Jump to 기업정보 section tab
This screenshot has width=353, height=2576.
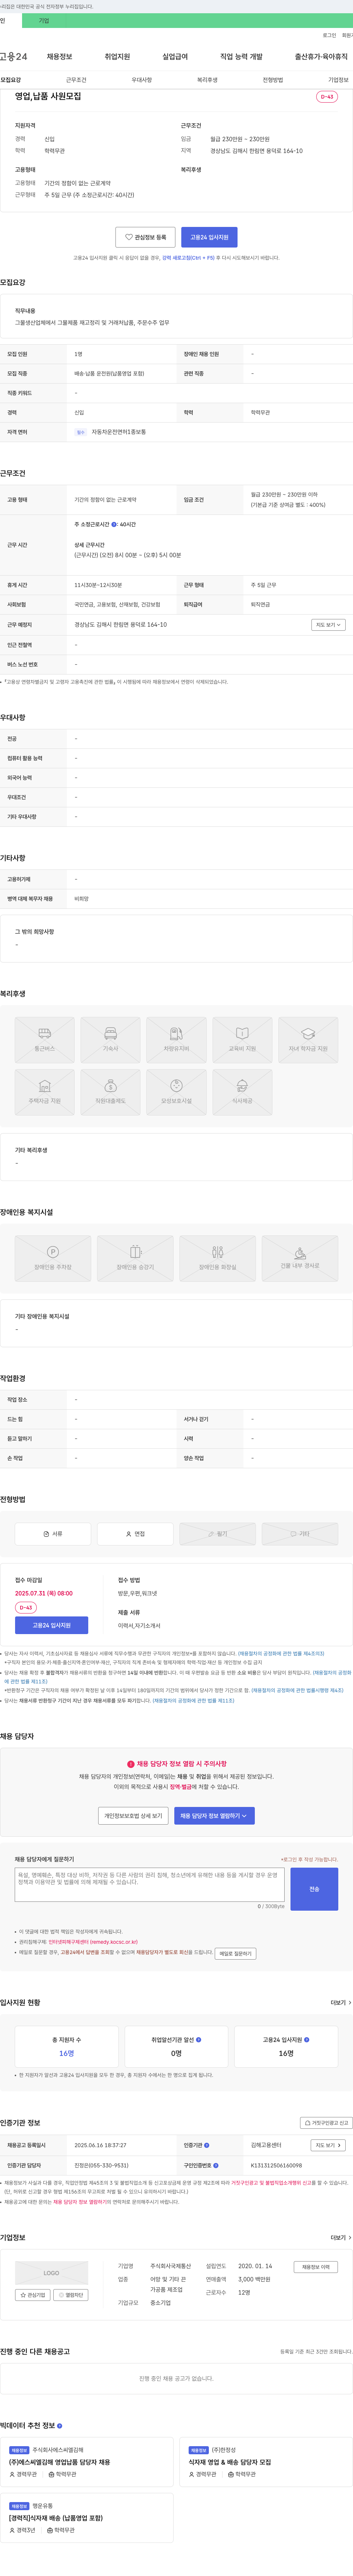point(338,80)
